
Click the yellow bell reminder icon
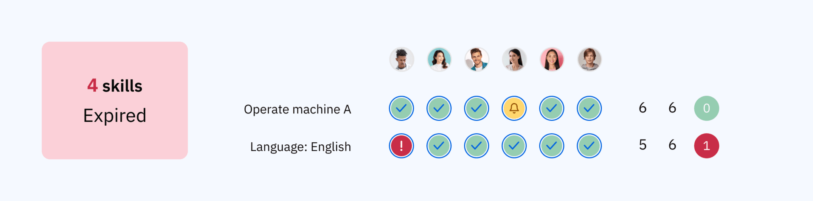[514, 108]
